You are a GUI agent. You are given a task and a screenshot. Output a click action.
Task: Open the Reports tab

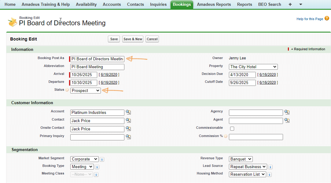pos(245,5)
